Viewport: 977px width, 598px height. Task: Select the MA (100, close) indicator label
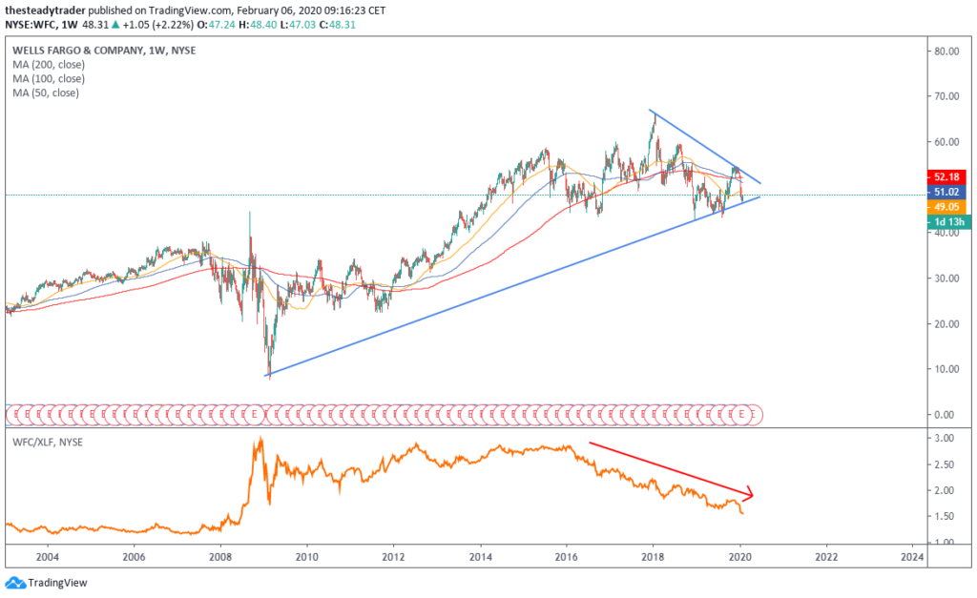pyautogui.click(x=49, y=78)
